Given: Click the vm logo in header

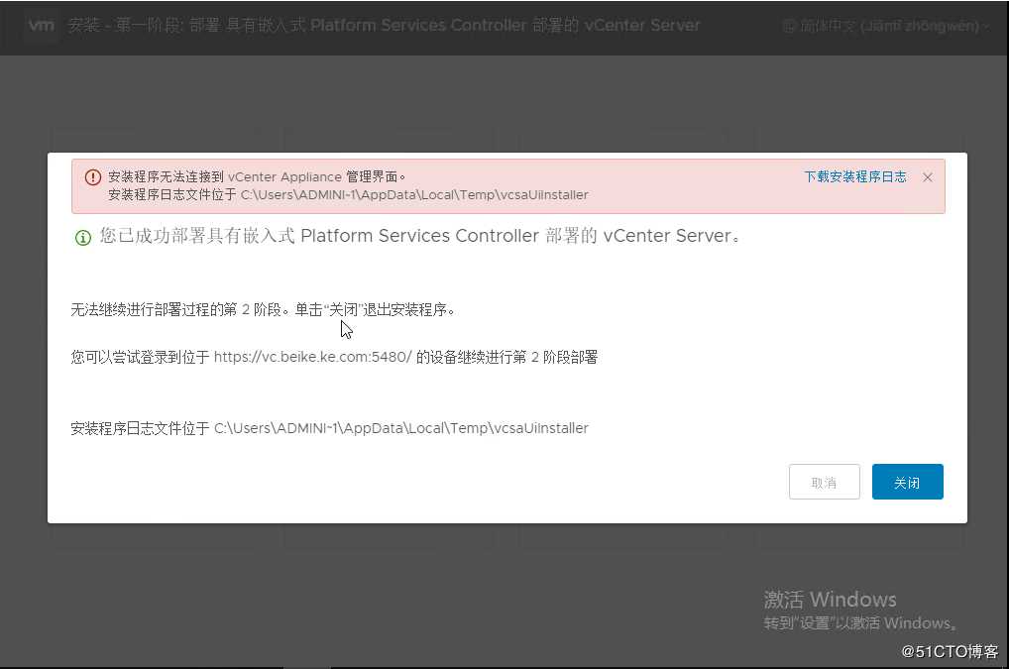Looking at the screenshot, I should [x=42, y=25].
